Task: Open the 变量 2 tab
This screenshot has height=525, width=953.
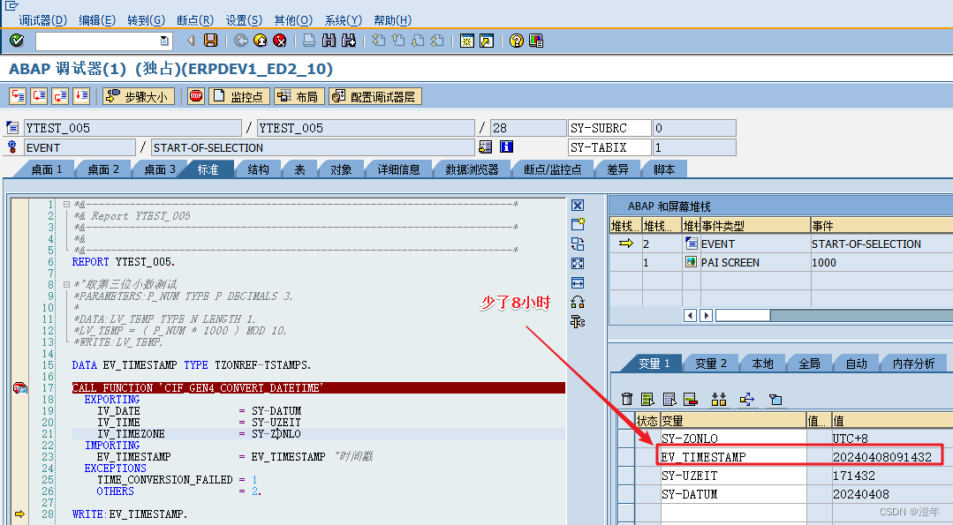Action: (710, 363)
